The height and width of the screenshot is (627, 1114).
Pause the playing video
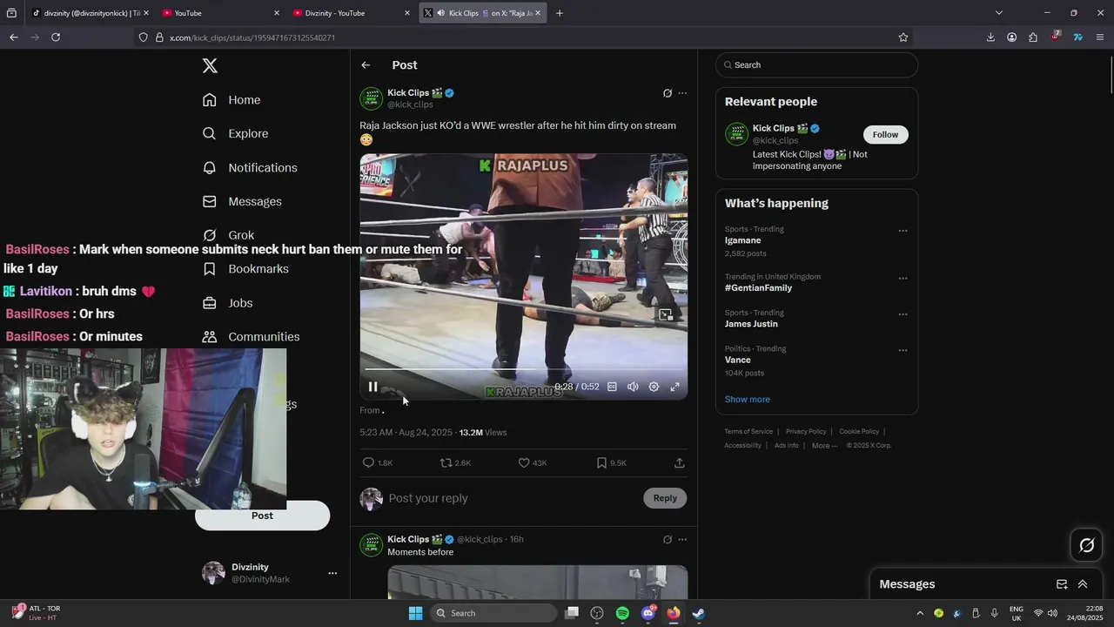[372, 387]
